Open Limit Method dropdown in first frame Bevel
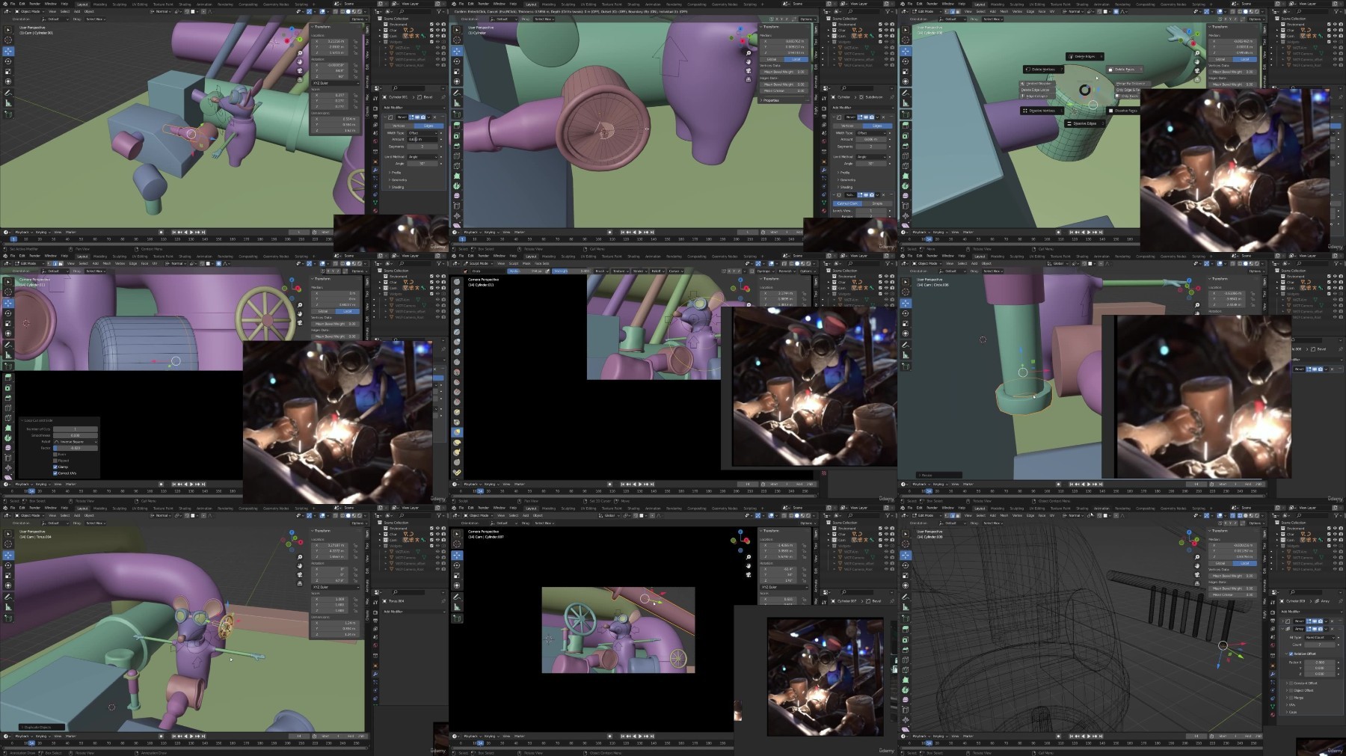The height and width of the screenshot is (756, 1346). (422, 157)
